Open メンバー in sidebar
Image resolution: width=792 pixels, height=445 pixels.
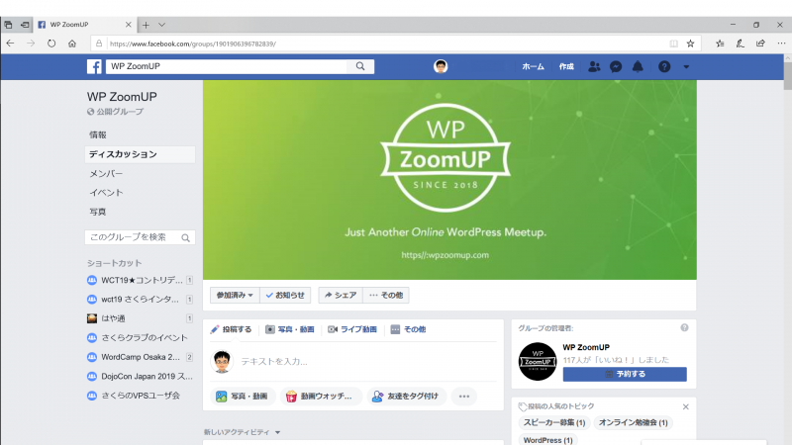(106, 174)
